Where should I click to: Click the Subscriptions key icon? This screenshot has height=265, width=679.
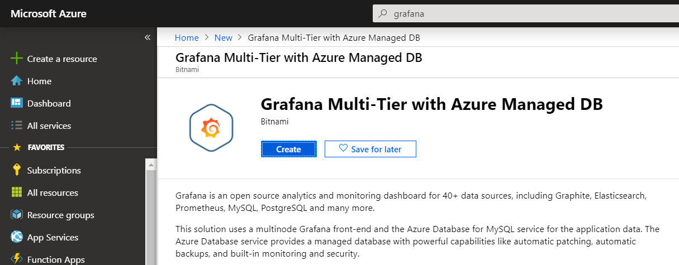[x=17, y=170]
